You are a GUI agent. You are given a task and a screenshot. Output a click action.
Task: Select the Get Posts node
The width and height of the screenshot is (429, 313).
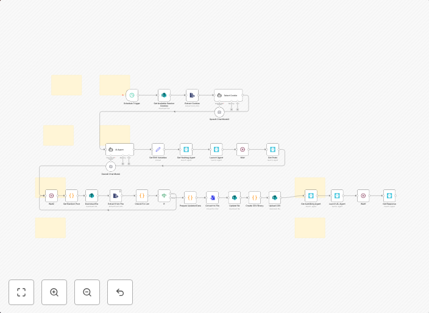click(272, 149)
